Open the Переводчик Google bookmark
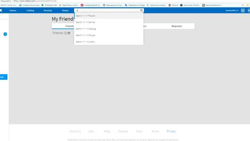 135,5
